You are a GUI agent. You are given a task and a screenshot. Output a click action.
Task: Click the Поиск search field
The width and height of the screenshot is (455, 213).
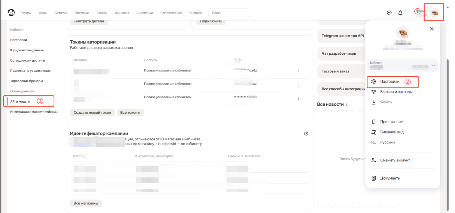(x=229, y=13)
